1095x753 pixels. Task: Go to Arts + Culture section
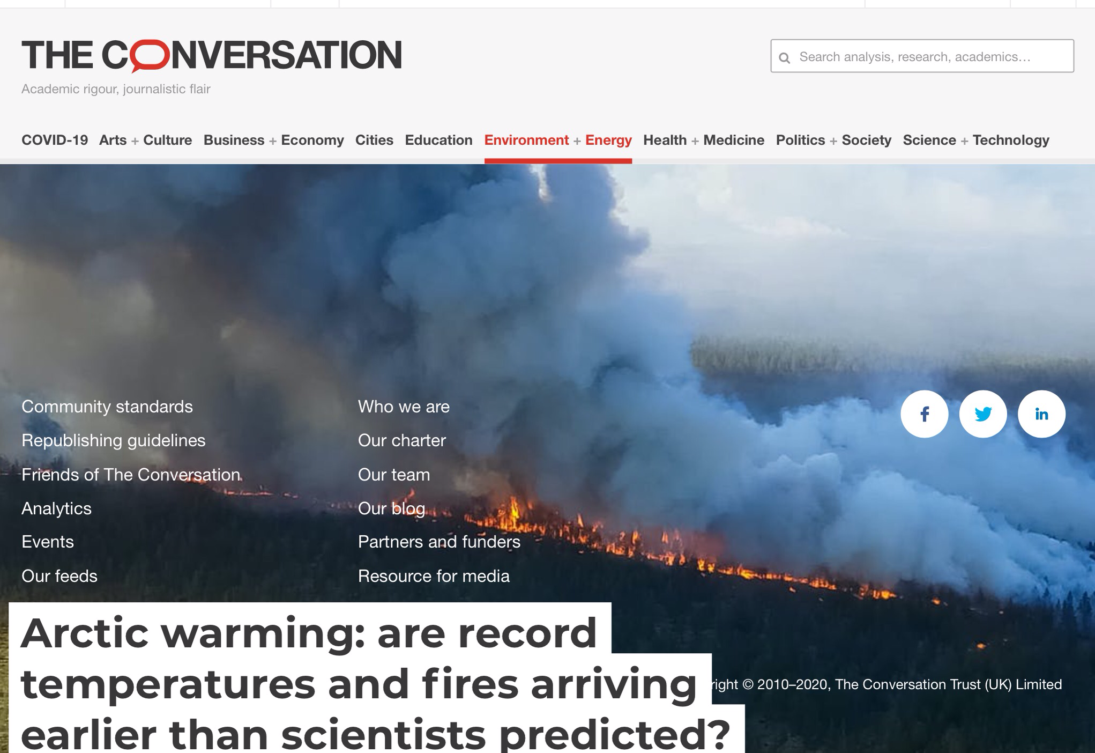pos(145,140)
